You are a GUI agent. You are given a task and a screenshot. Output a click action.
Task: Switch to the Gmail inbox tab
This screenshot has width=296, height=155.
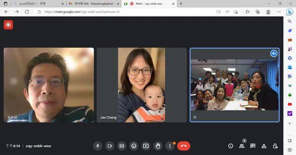pos(94,4)
